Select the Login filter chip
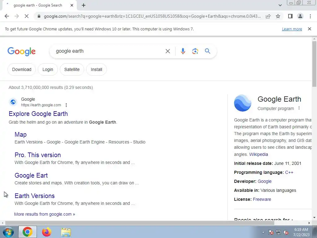This screenshot has height=238, width=317. (48, 69)
